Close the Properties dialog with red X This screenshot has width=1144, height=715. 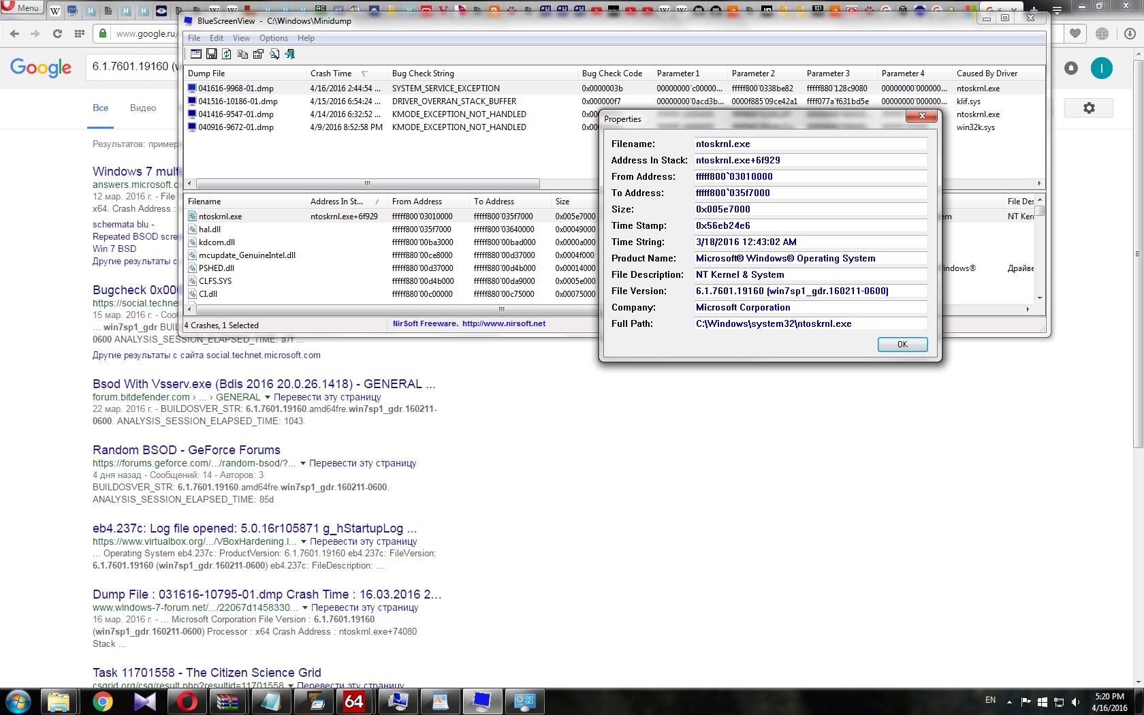(922, 116)
